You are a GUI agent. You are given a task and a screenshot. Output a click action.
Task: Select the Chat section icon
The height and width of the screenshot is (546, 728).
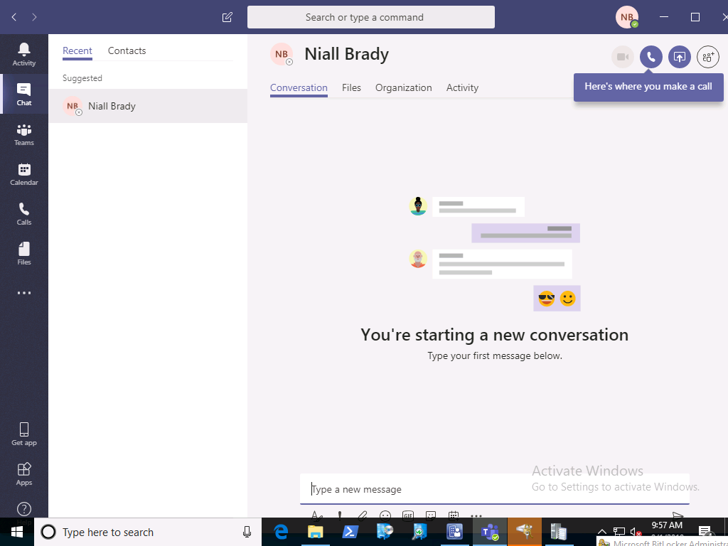pyautogui.click(x=23, y=94)
